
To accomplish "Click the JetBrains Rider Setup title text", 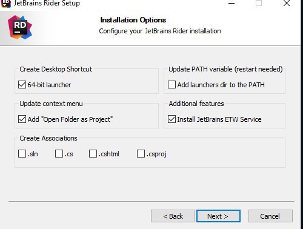I will 47,4.
